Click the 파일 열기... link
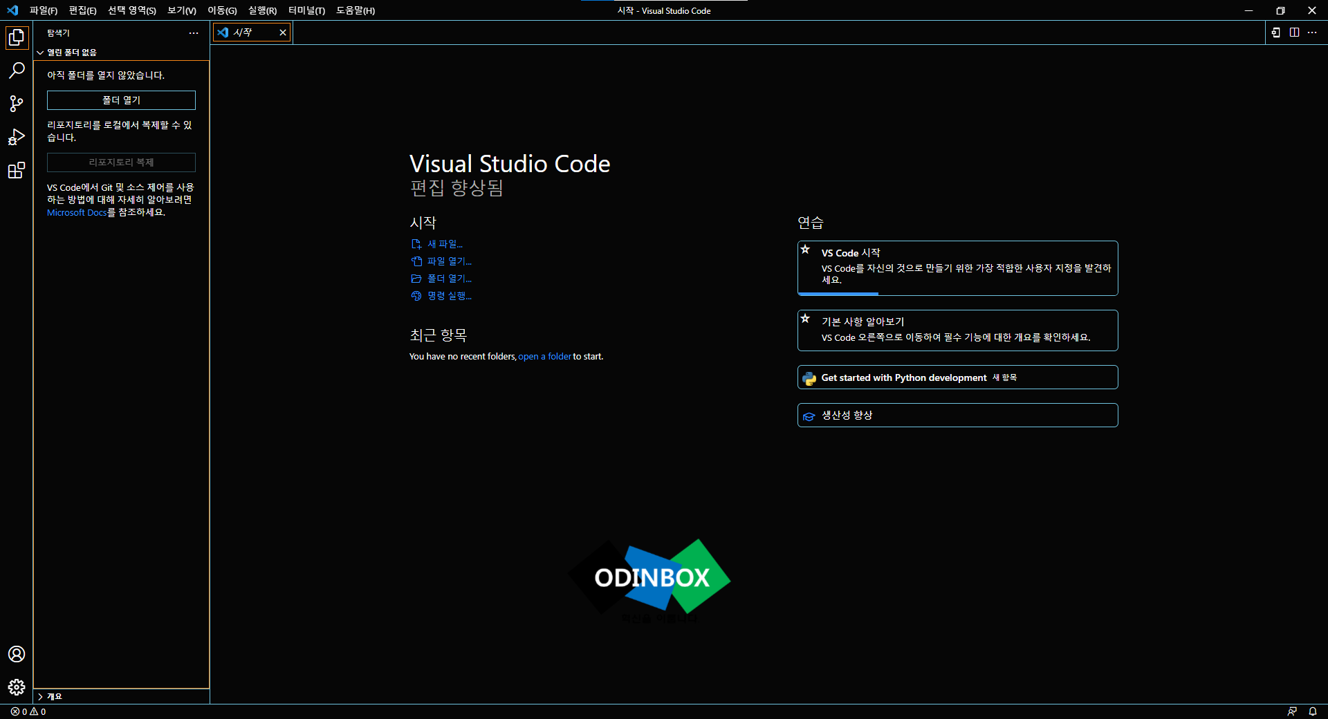This screenshot has width=1328, height=719. 441,261
